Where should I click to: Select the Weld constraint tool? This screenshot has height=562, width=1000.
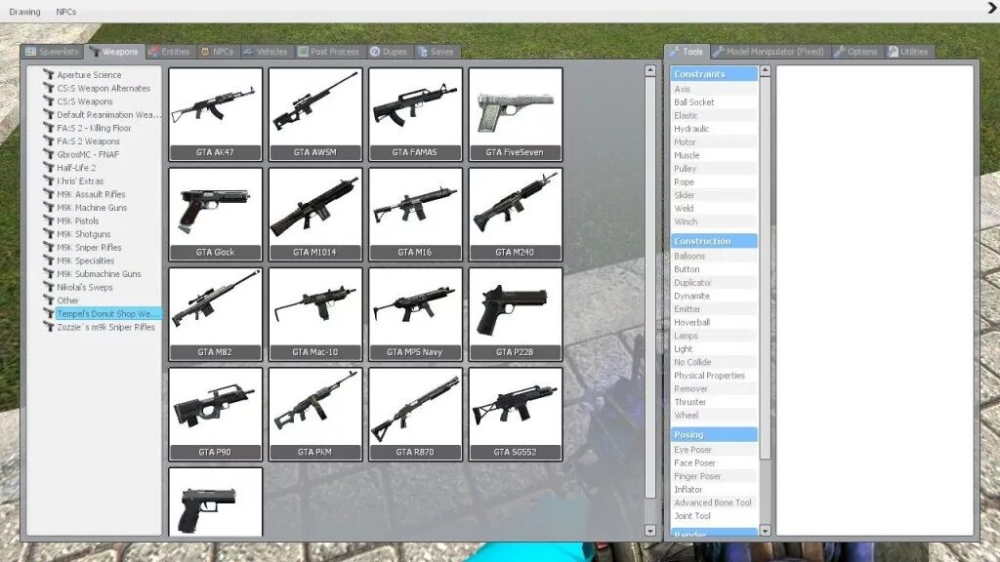(714, 209)
